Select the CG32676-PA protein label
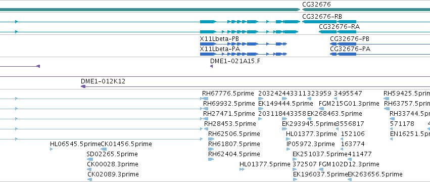Screen dimensions: 430x182 tap(350, 49)
